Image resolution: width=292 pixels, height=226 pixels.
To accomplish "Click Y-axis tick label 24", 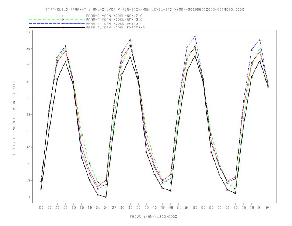I will [28, 82].
